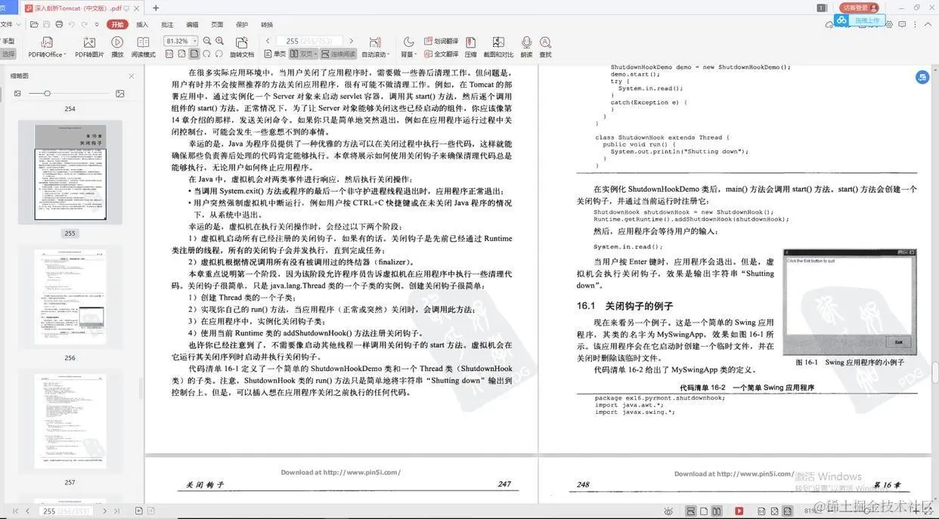Switch to 阅读模式 reading mode
The height and width of the screenshot is (519, 939).
143,47
